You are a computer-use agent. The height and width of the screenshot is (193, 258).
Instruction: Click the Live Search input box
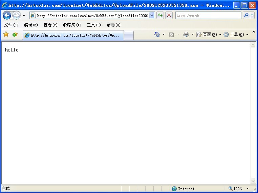coord(208,15)
